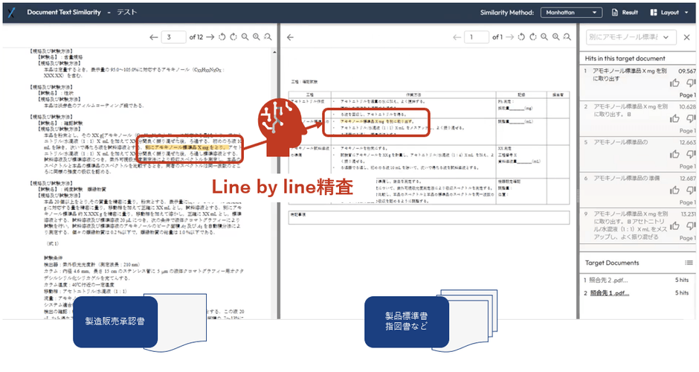Open the Result view in top bar
The width and height of the screenshot is (699, 372).
(624, 13)
